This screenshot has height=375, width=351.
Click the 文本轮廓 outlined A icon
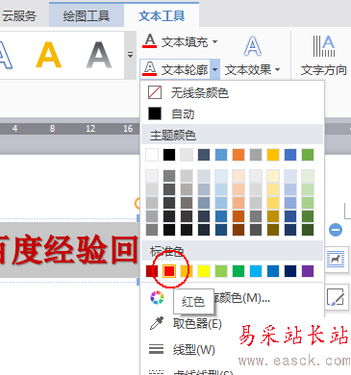tap(150, 69)
